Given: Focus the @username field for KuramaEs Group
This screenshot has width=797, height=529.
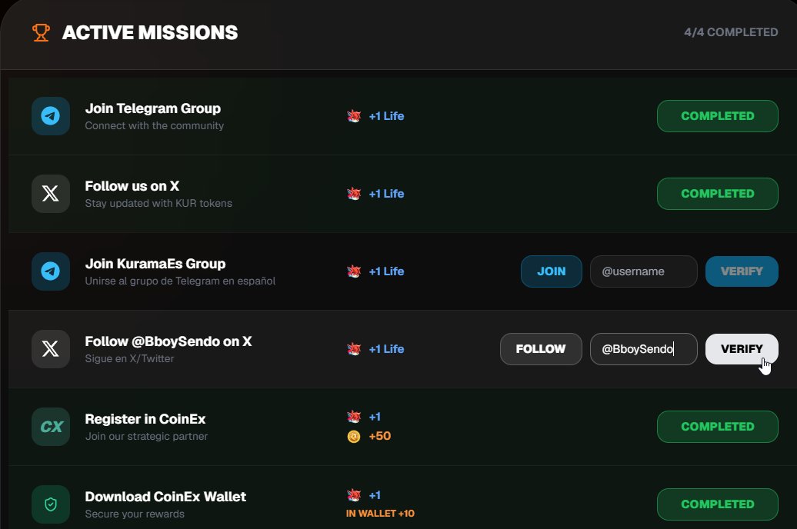Looking at the screenshot, I should [x=643, y=271].
